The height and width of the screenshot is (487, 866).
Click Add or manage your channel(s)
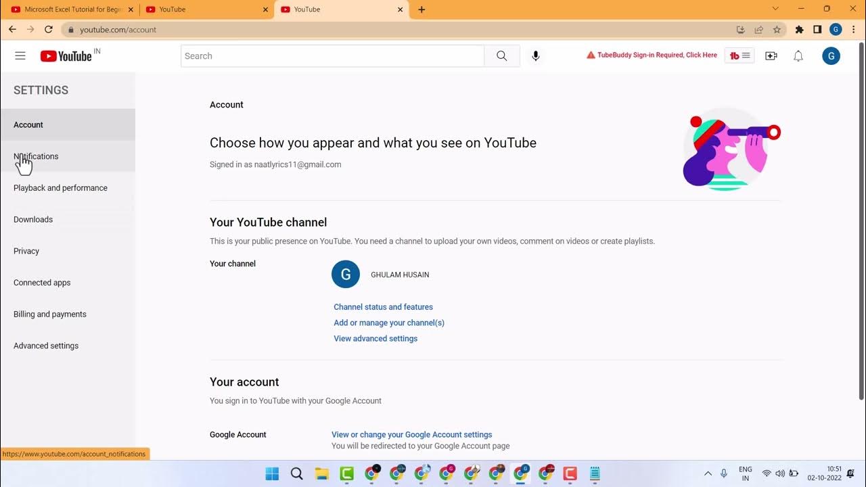389,323
